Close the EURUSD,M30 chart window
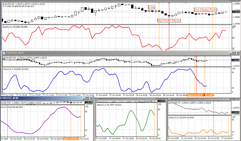 pyautogui.click(x=91, y=98)
